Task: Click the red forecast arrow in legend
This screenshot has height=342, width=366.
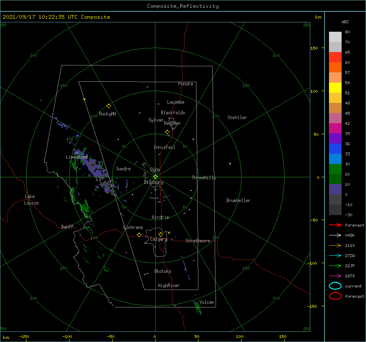Action: [x=335, y=225]
